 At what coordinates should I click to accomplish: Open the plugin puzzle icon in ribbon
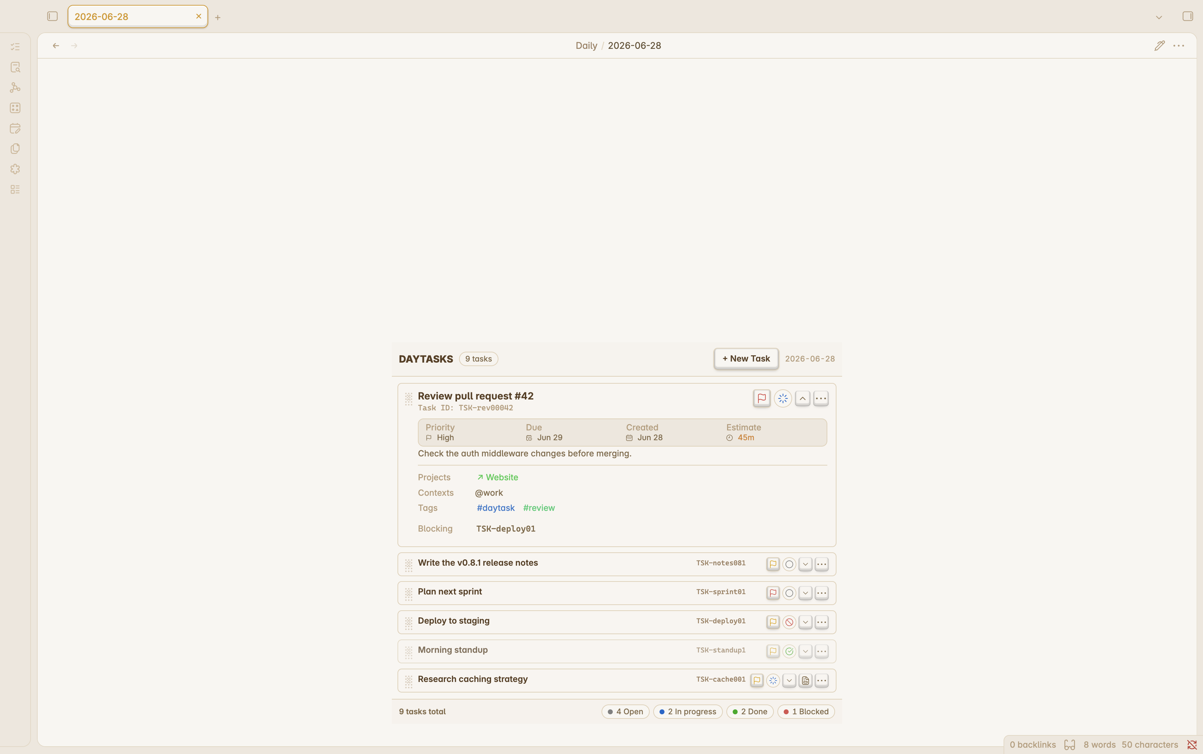15,169
